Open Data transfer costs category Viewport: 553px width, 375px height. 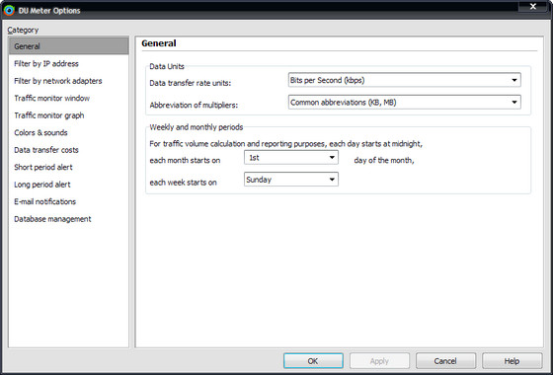click(69, 150)
